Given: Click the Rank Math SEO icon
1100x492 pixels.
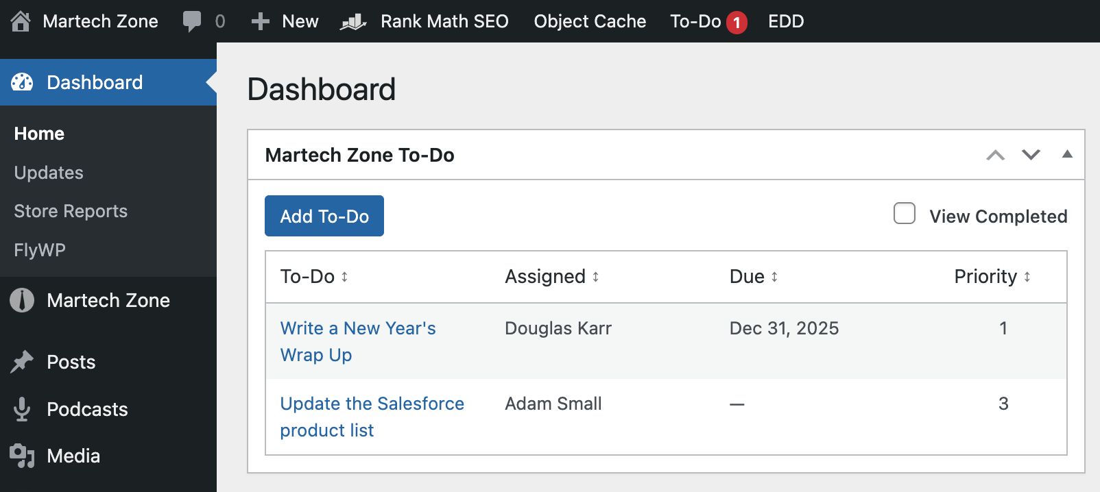Looking at the screenshot, I should [353, 22].
